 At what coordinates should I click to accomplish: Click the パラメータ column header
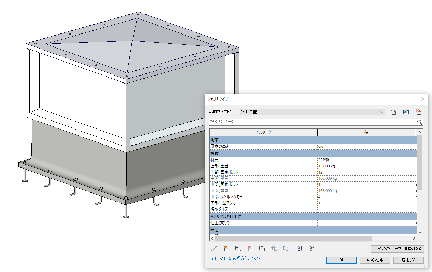coord(263,132)
